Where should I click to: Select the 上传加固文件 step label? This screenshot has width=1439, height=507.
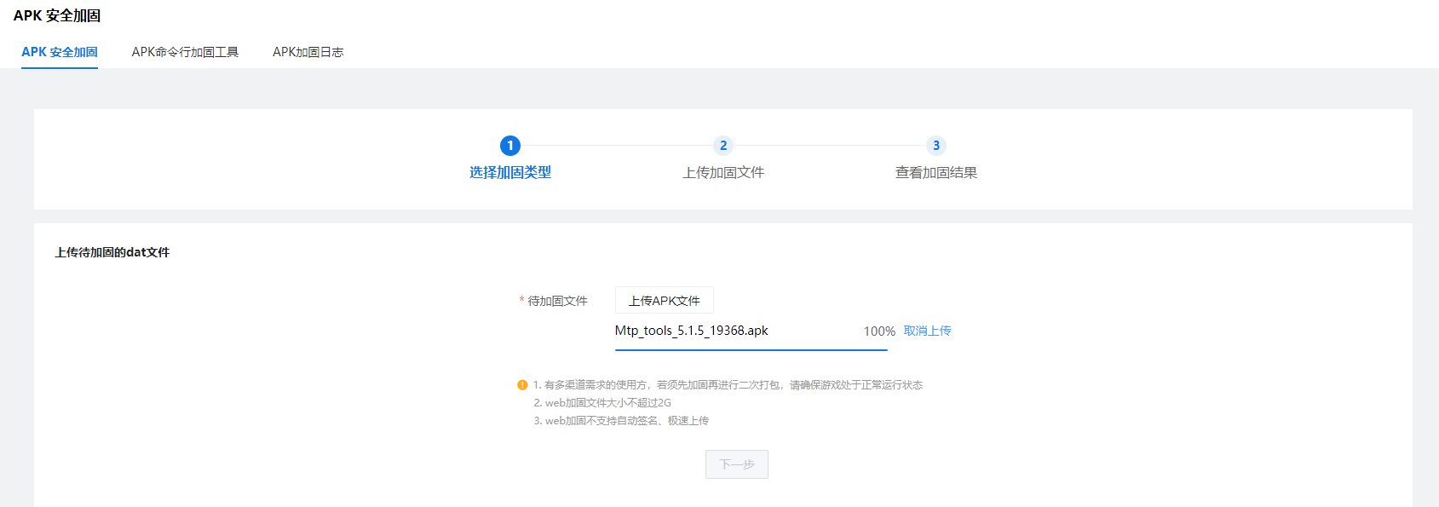[x=723, y=172]
